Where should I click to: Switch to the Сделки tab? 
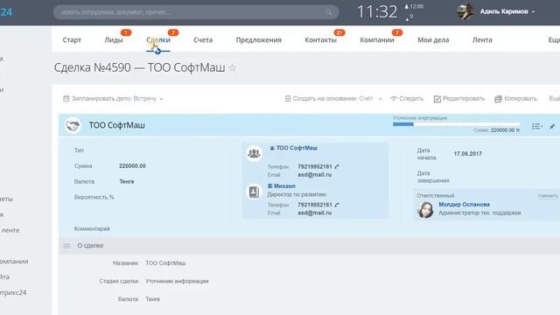pos(158,40)
